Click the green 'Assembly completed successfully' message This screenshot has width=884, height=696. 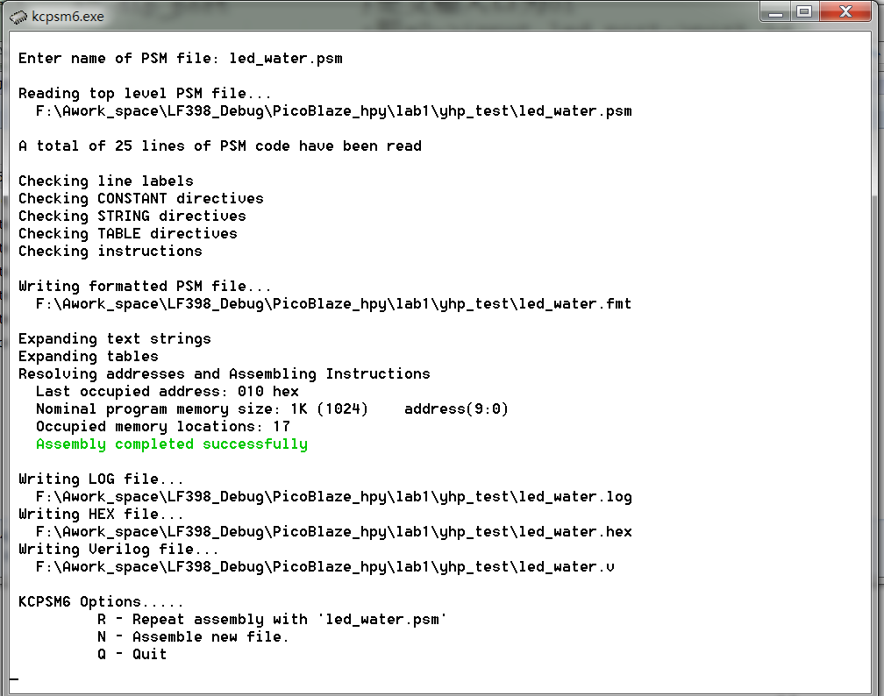coord(172,444)
